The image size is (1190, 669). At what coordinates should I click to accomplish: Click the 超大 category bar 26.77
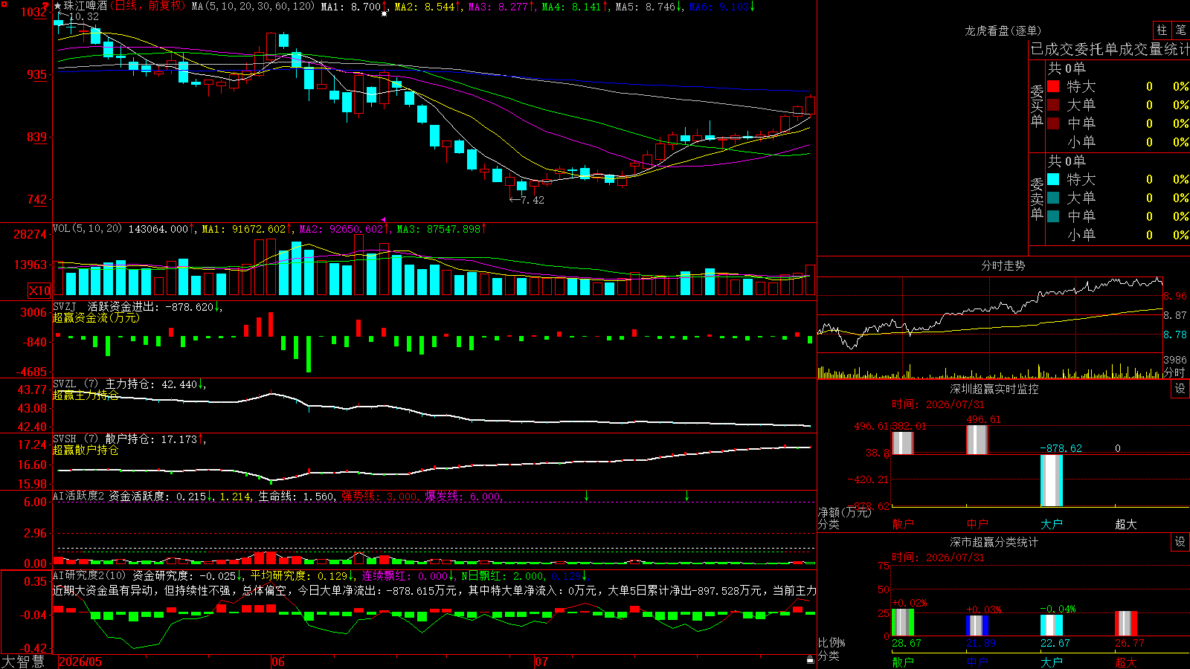pyautogui.click(x=1126, y=624)
